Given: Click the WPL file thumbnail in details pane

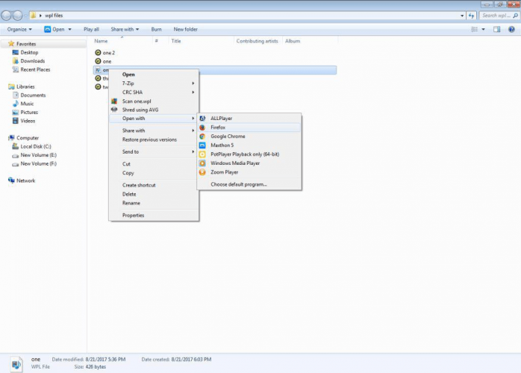Looking at the screenshot, I should [16, 364].
